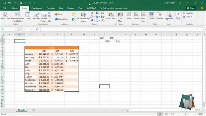Expand the column chart type dropdown
This screenshot has width=206, height=116.
(x=94, y=13)
